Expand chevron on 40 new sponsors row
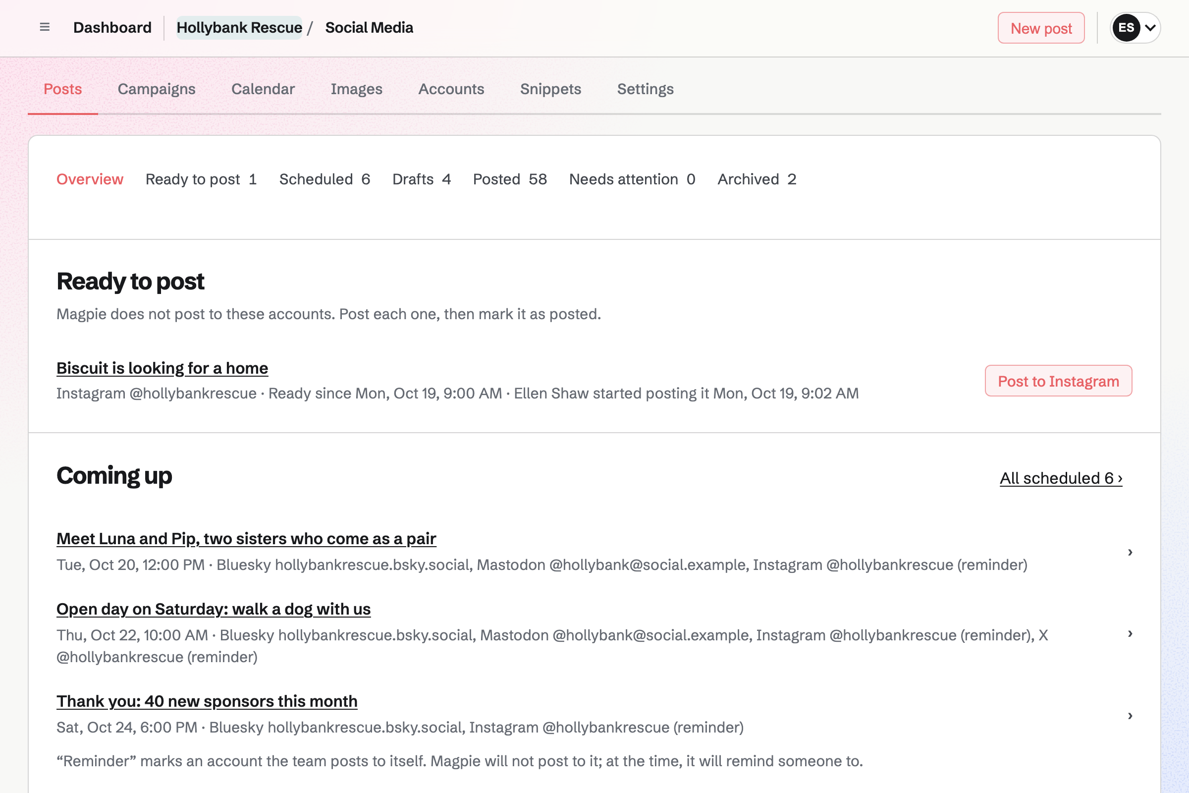This screenshot has height=793, width=1189. click(1130, 715)
